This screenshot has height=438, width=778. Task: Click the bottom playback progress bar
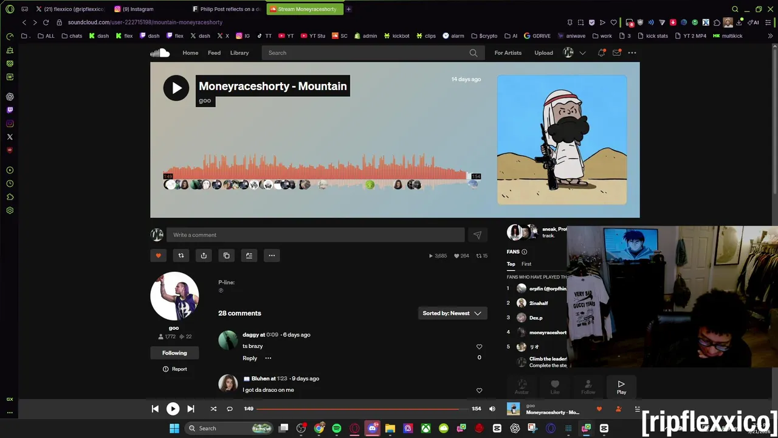[x=362, y=409]
